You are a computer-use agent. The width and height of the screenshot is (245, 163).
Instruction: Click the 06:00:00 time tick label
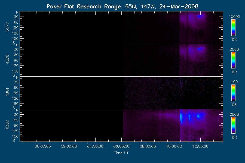121,146
